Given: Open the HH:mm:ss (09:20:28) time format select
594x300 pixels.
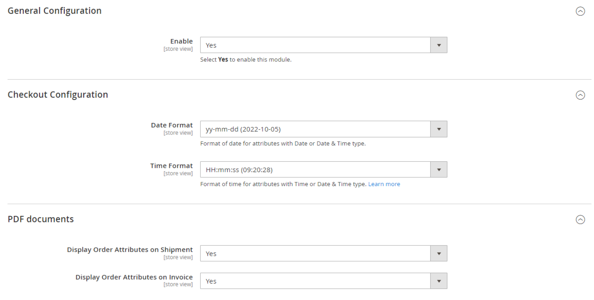Looking at the screenshot, I should click(x=315, y=170).
